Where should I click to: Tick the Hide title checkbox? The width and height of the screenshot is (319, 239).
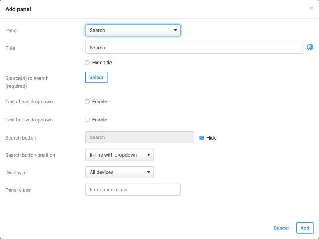pos(87,63)
